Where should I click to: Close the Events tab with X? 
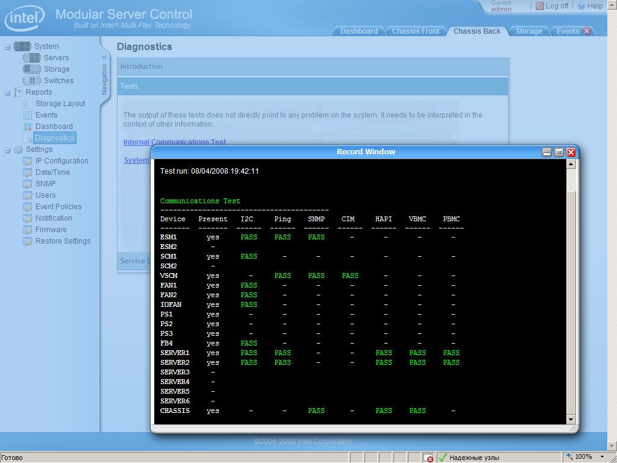[587, 31]
